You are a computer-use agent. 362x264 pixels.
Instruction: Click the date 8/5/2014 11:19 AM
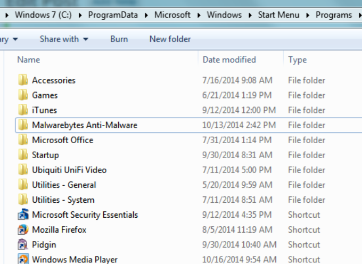pos(237,229)
